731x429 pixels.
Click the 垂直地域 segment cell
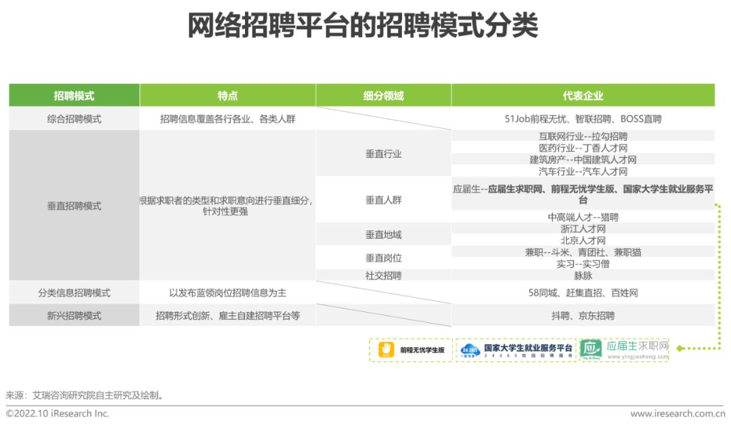tap(383, 235)
